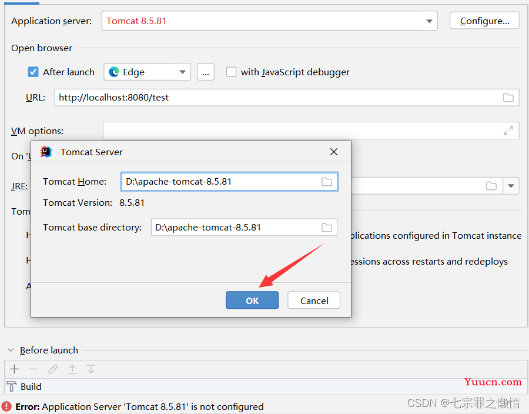Click the error message about Tomcat 8.5.81
The height and width of the screenshot is (414, 529).
(139, 406)
